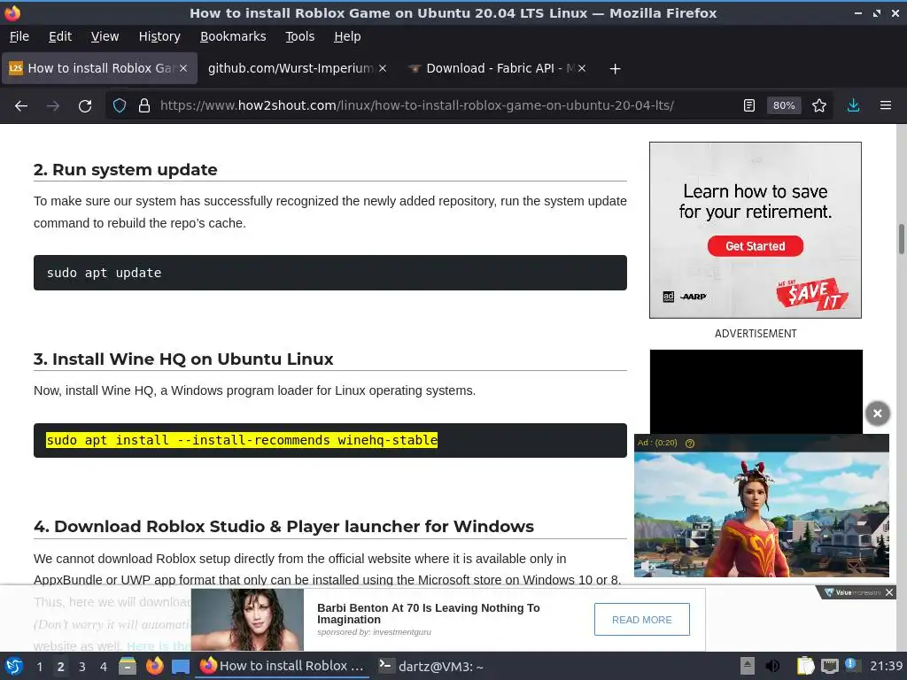Go back to the previous page

pos(21,106)
